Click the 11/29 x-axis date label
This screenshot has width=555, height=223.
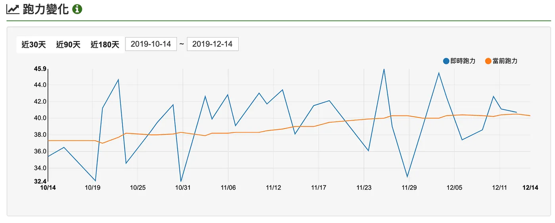pyautogui.click(x=409, y=188)
